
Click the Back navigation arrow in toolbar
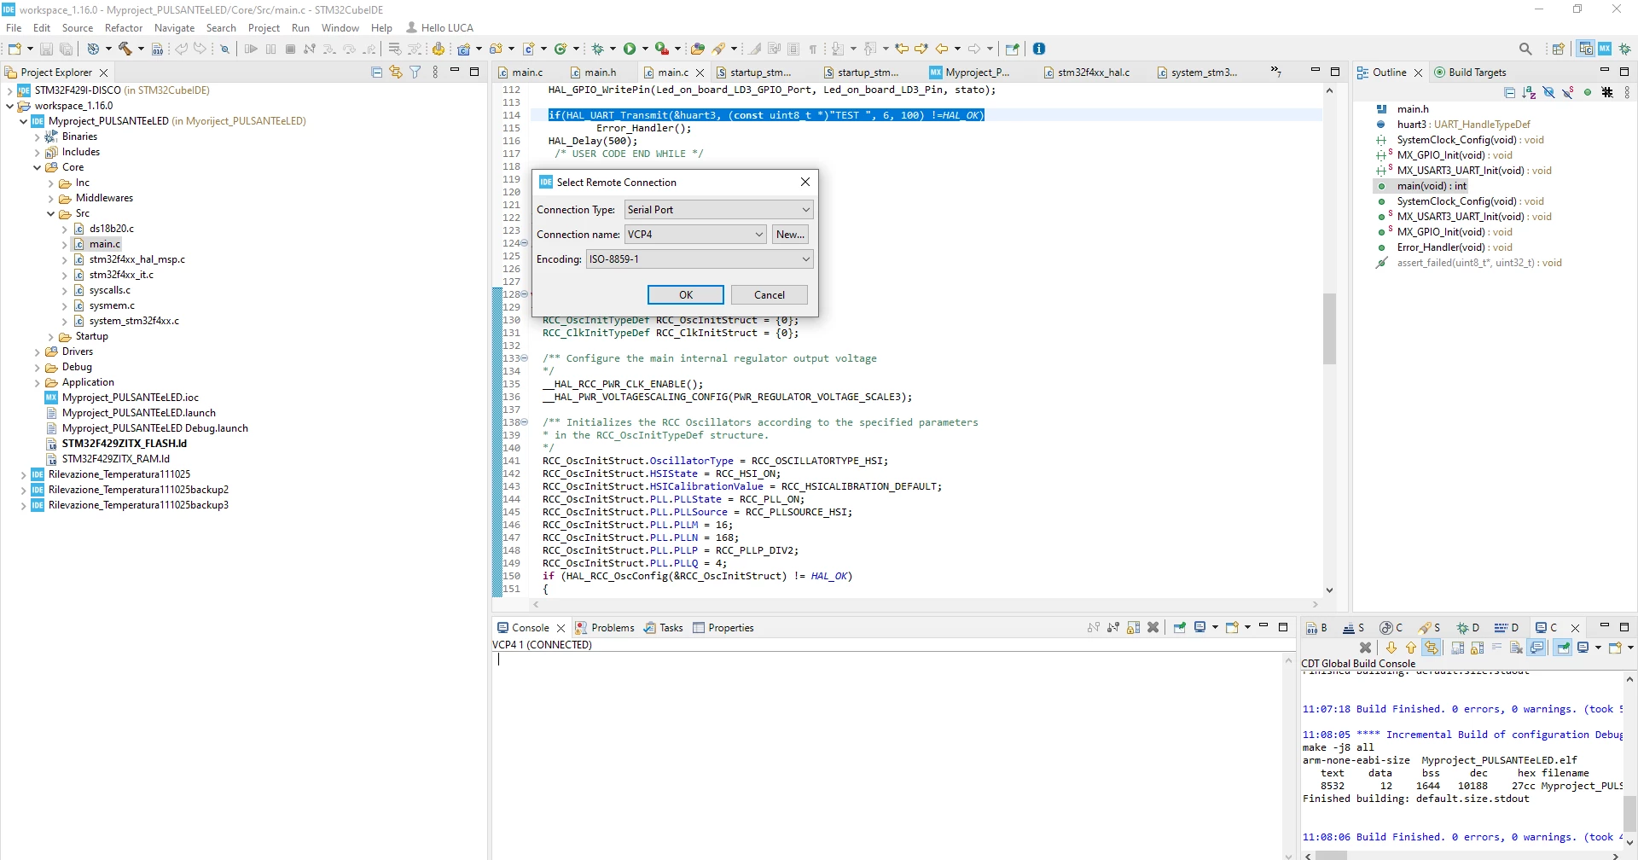coord(942,49)
